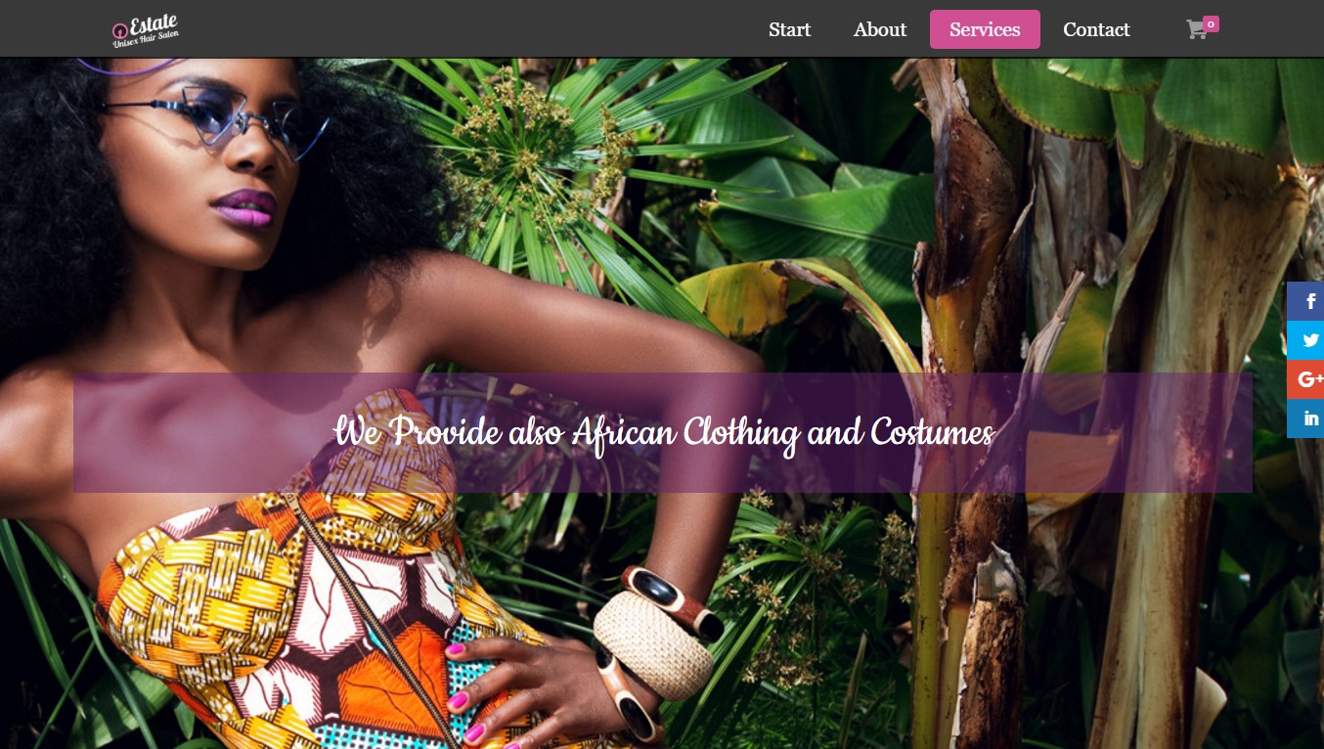1324x749 pixels.
Task: Click the model's purple lips in hero photo
Action: [x=244, y=207]
